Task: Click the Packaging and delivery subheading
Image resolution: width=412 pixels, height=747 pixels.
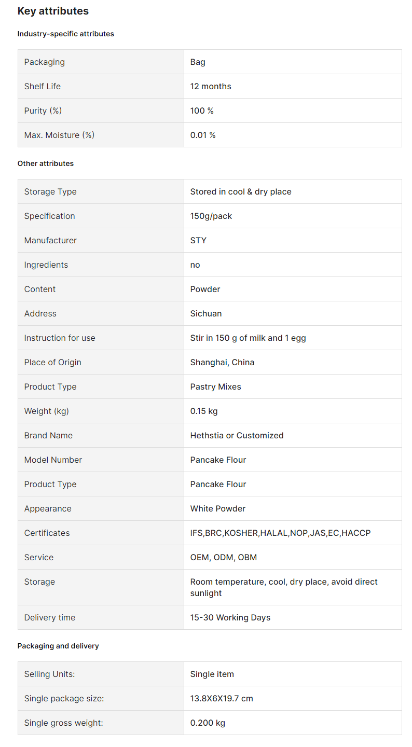Action: 58,646
